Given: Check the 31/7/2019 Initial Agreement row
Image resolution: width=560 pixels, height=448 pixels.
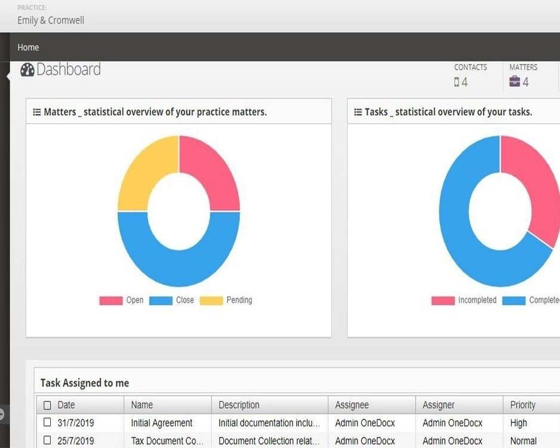Looking at the screenshot, I should pyautogui.click(x=47, y=423).
